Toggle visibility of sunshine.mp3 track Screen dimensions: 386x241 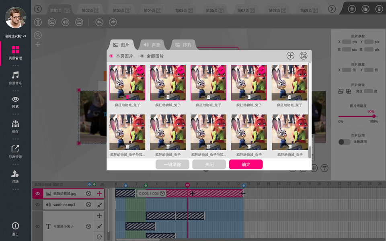coord(37,205)
